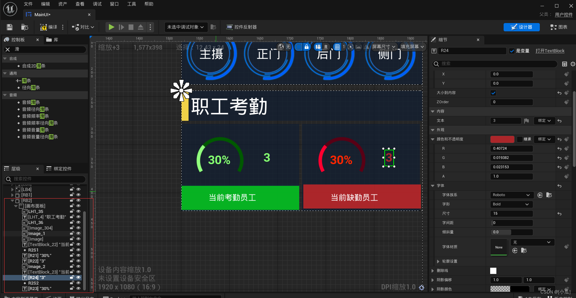Screen dimensions: 576x298
Task: Toggle 继承 color inherit checkbox
Action: (519, 139)
